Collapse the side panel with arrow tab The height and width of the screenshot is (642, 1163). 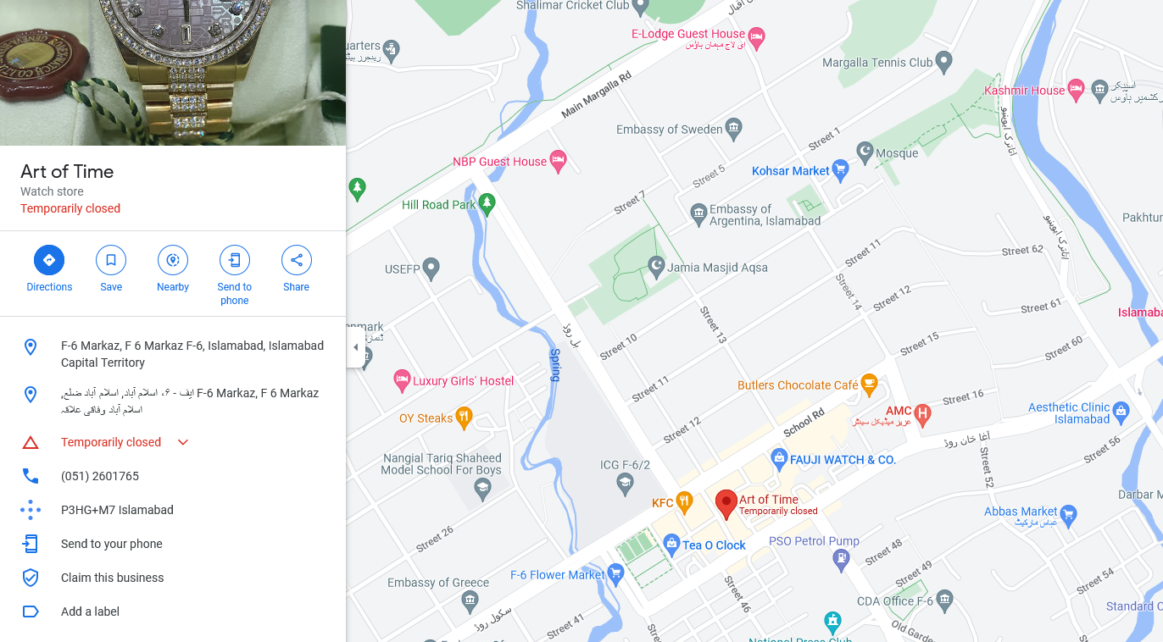coord(355,347)
